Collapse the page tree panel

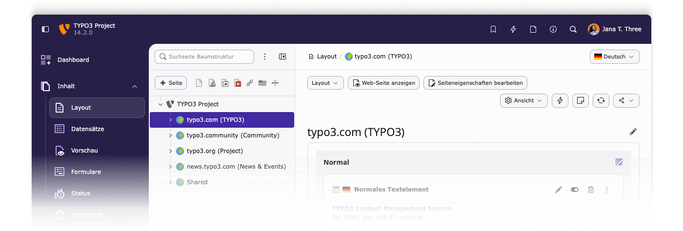(282, 57)
